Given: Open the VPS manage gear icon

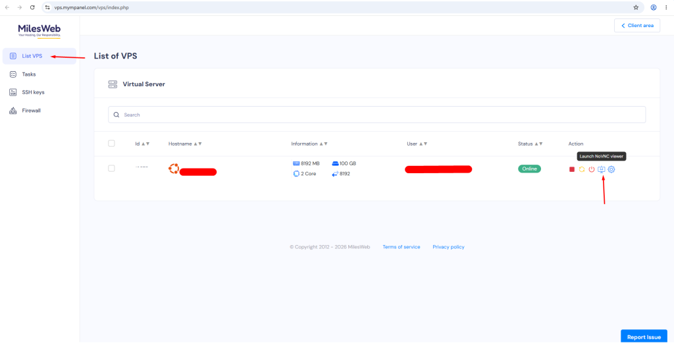Looking at the screenshot, I should (611, 169).
